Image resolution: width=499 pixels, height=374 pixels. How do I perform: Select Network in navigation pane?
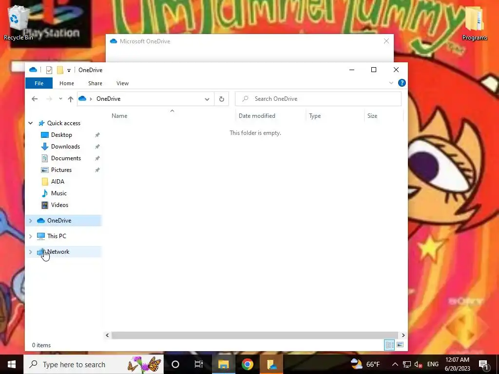58,252
